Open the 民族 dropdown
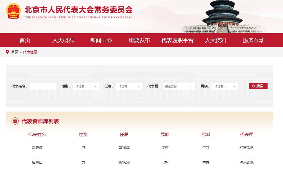Image resolution: width=283 pixels, height=172 pixels. [225, 86]
